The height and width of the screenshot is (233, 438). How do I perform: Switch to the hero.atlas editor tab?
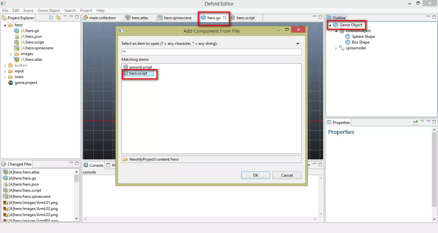point(139,18)
